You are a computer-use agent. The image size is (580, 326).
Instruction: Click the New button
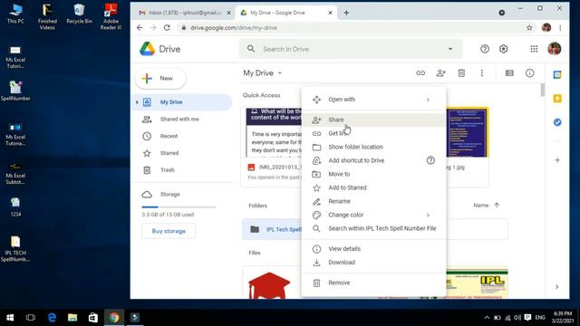tap(160, 79)
